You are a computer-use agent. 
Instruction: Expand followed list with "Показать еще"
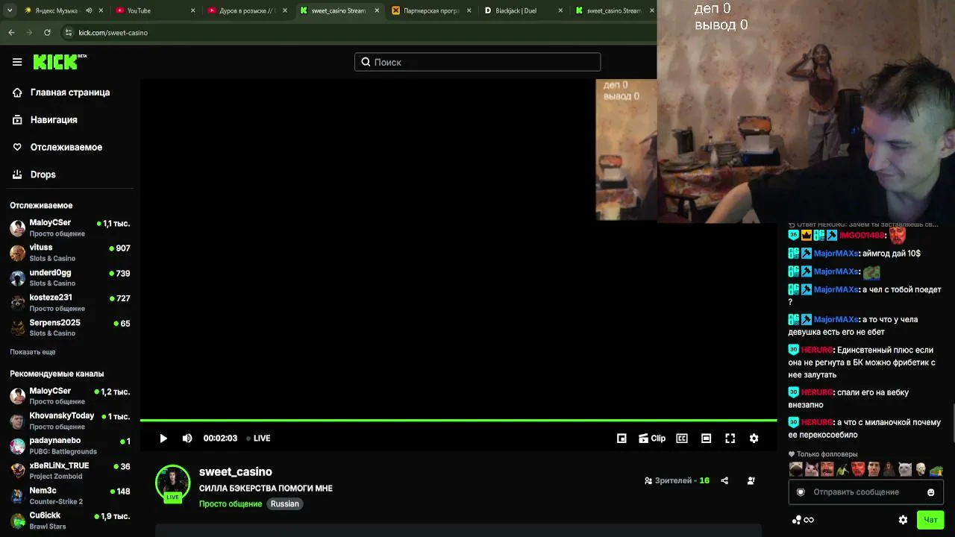tap(33, 352)
